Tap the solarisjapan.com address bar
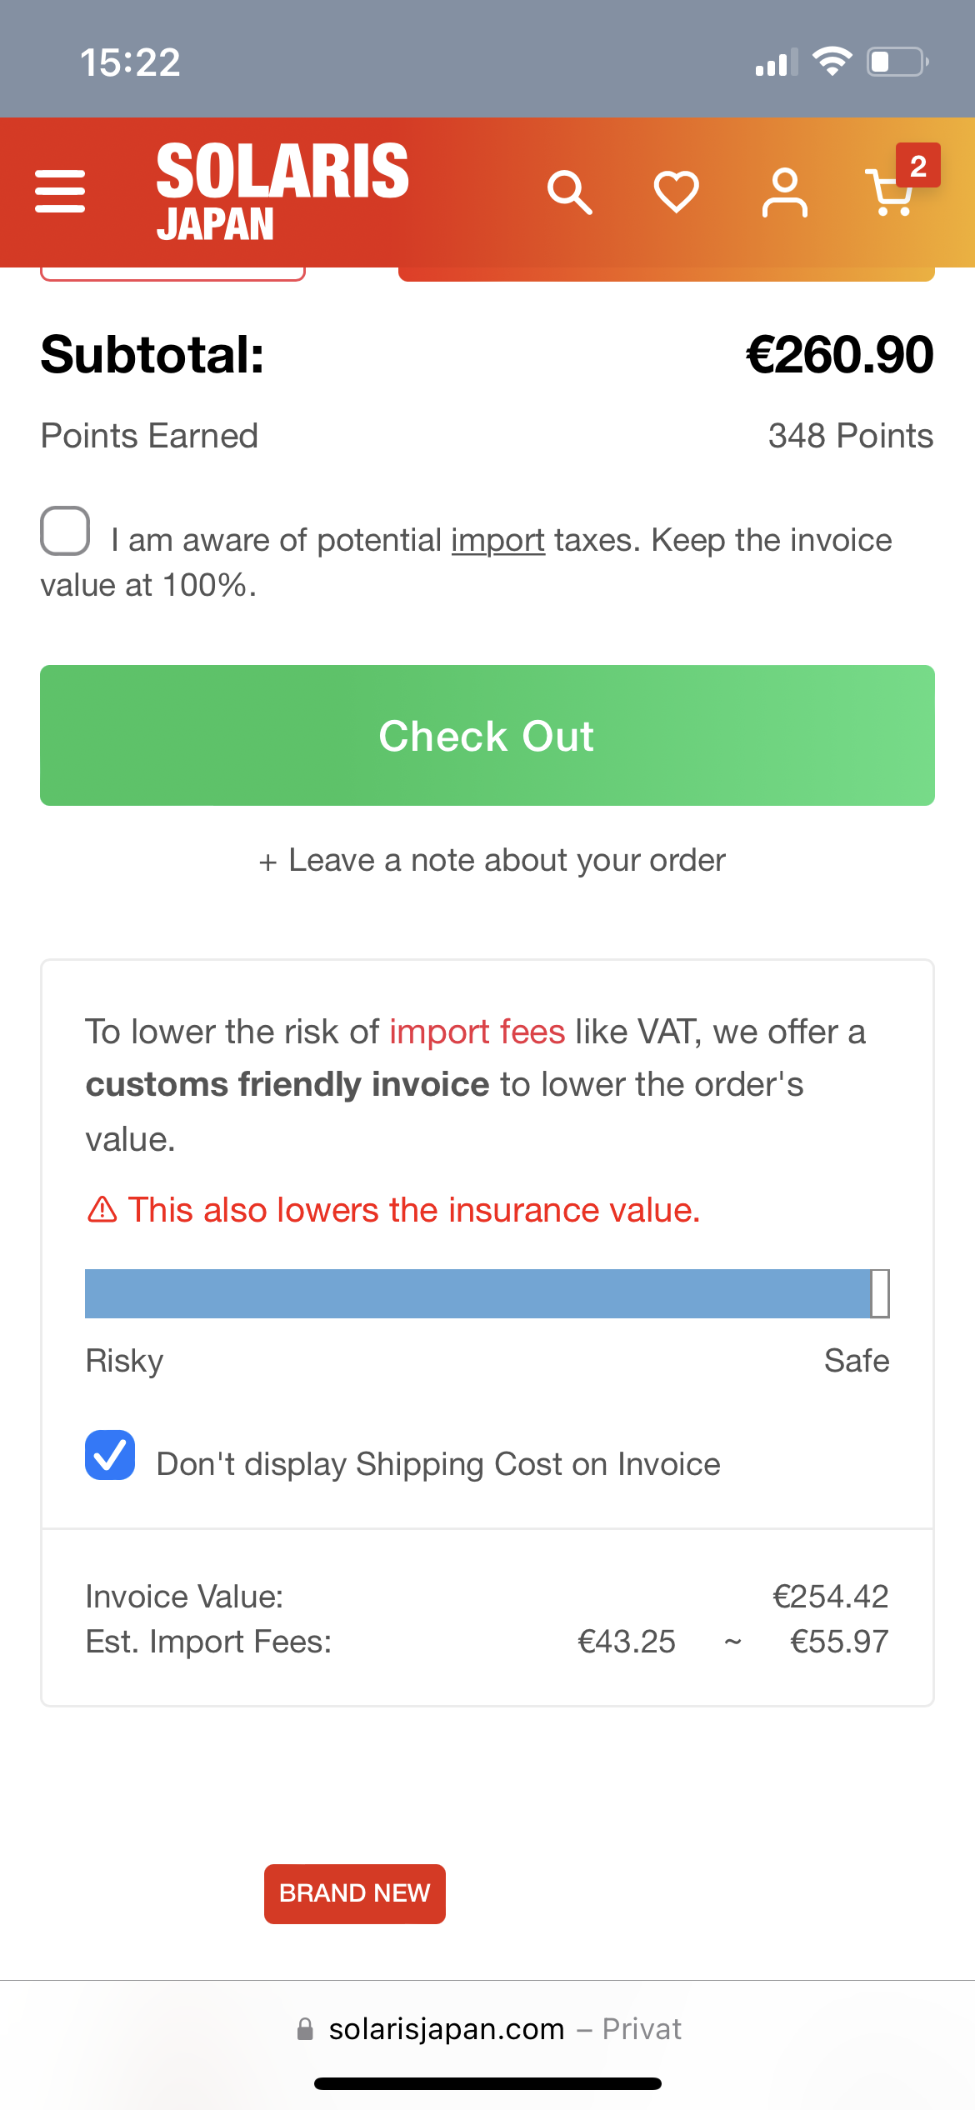 pyautogui.click(x=487, y=2029)
